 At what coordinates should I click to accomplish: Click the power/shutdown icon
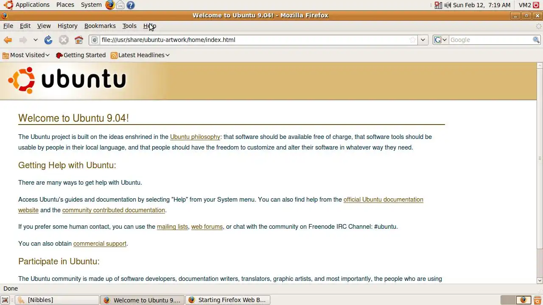536,5
